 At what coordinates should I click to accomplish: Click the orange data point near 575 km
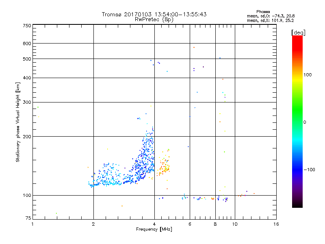click(x=194, y=48)
